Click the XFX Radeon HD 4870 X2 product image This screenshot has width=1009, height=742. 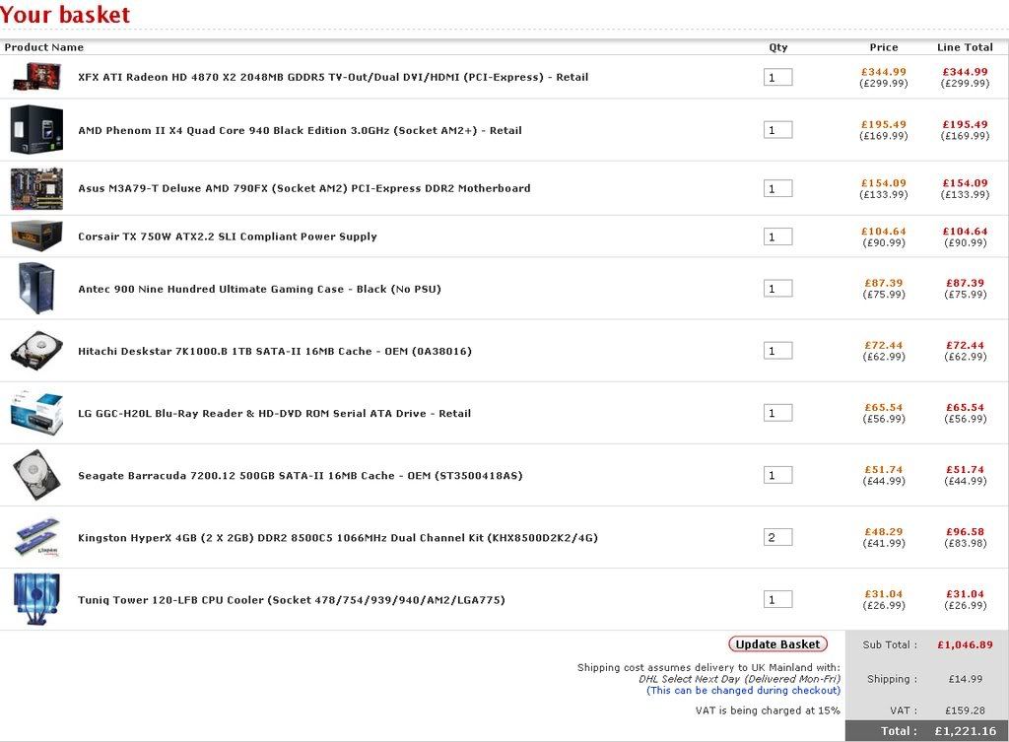(36, 77)
